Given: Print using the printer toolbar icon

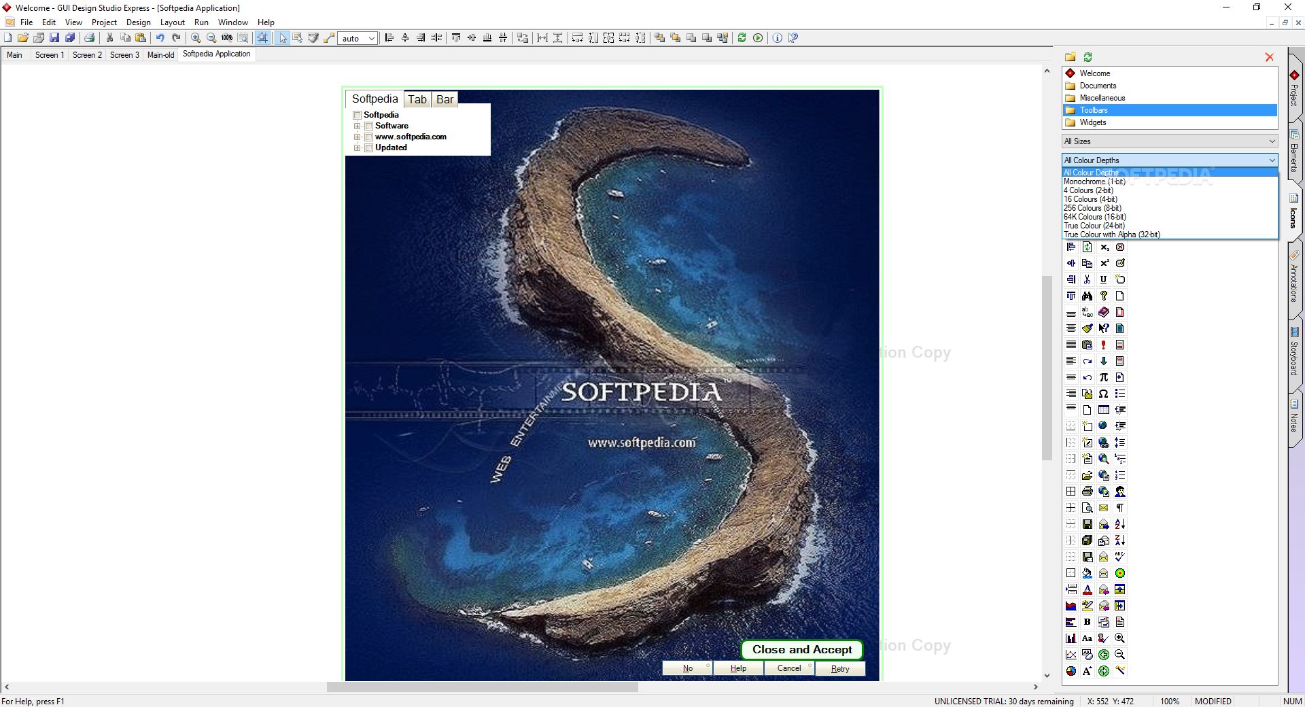Looking at the screenshot, I should pyautogui.click(x=89, y=38).
